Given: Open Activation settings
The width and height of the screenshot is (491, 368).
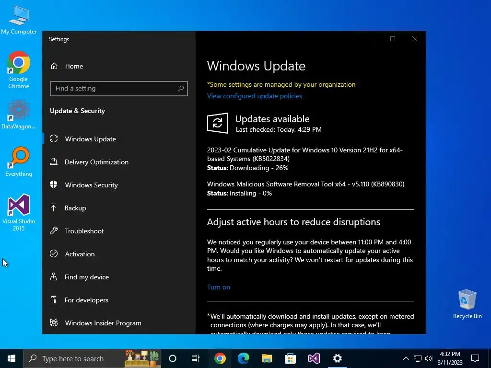Looking at the screenshot, I should (118, 254).
